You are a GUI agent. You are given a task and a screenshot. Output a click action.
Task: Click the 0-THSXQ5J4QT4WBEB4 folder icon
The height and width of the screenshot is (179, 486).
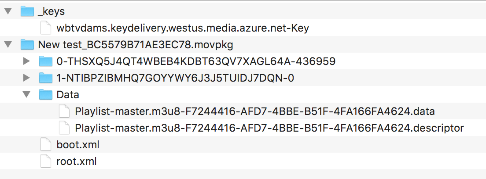45,61
